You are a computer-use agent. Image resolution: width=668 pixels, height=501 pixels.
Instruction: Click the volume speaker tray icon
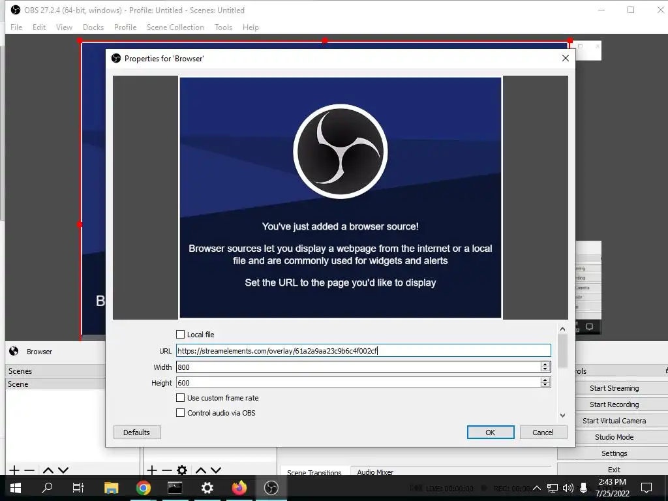tap(568, 488)
